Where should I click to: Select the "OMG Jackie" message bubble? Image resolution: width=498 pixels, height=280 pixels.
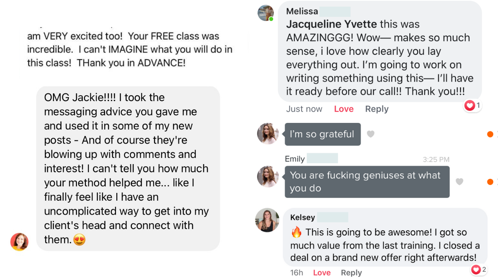[128, 168]
